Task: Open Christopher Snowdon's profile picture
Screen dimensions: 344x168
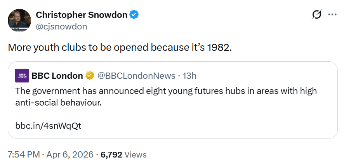Action: click(19, 21)
